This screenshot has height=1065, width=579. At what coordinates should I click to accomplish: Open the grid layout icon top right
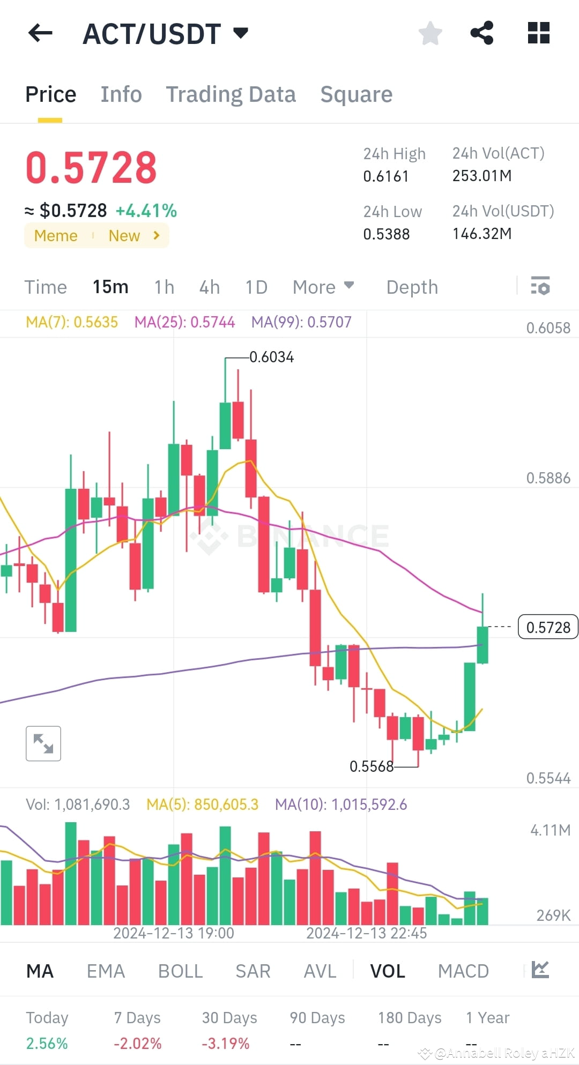pos(538,33)
